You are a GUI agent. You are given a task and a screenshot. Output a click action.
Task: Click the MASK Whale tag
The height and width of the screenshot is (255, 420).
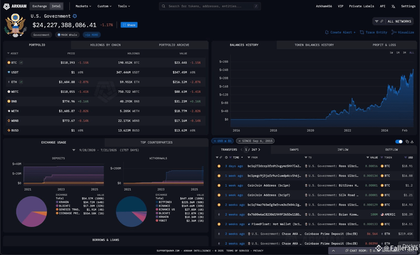tap(67, 35)
